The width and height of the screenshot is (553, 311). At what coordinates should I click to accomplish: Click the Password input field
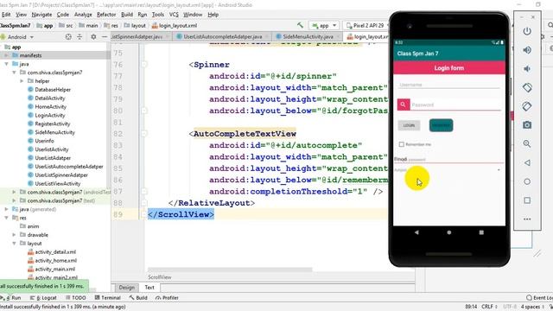point(455,105)
